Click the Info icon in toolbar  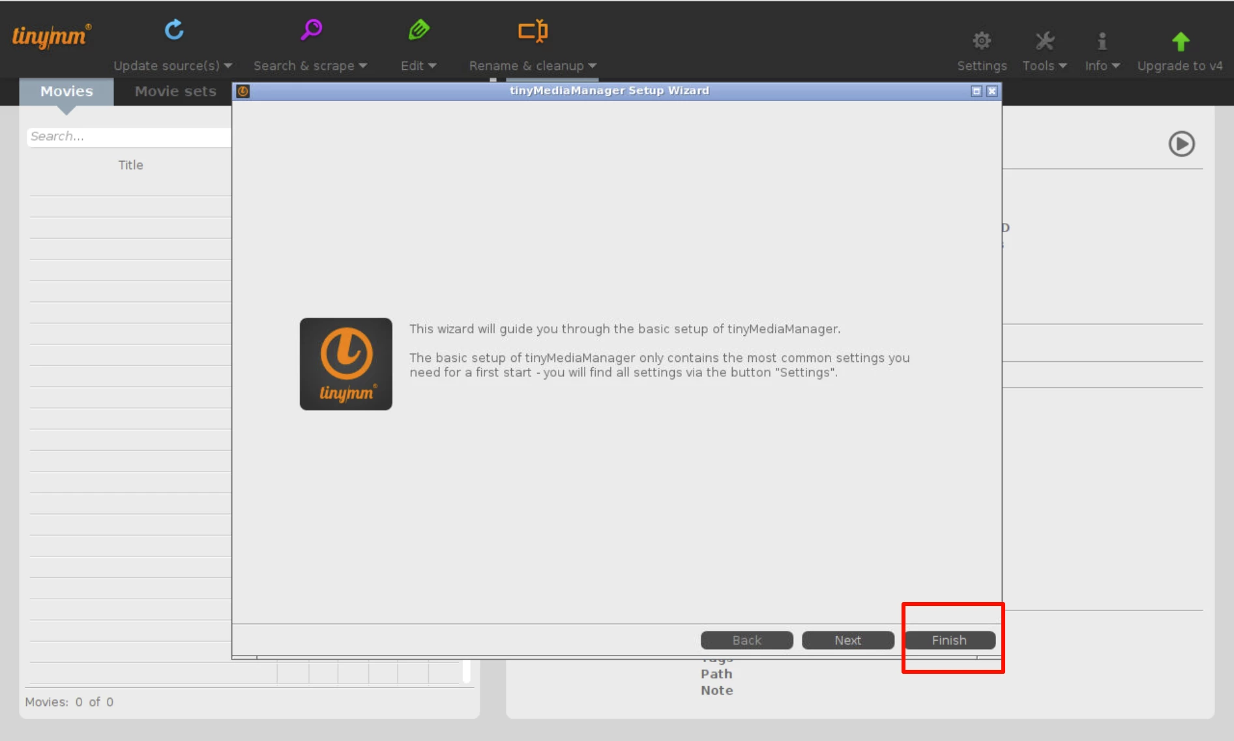coord(1102,41)
